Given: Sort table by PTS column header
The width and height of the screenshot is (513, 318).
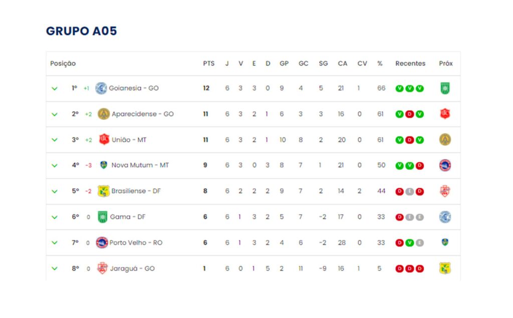Looking at the screenshot, I should (208, 63).
